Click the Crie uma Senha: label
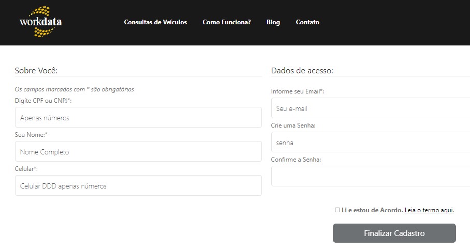 tap(293, 125)
